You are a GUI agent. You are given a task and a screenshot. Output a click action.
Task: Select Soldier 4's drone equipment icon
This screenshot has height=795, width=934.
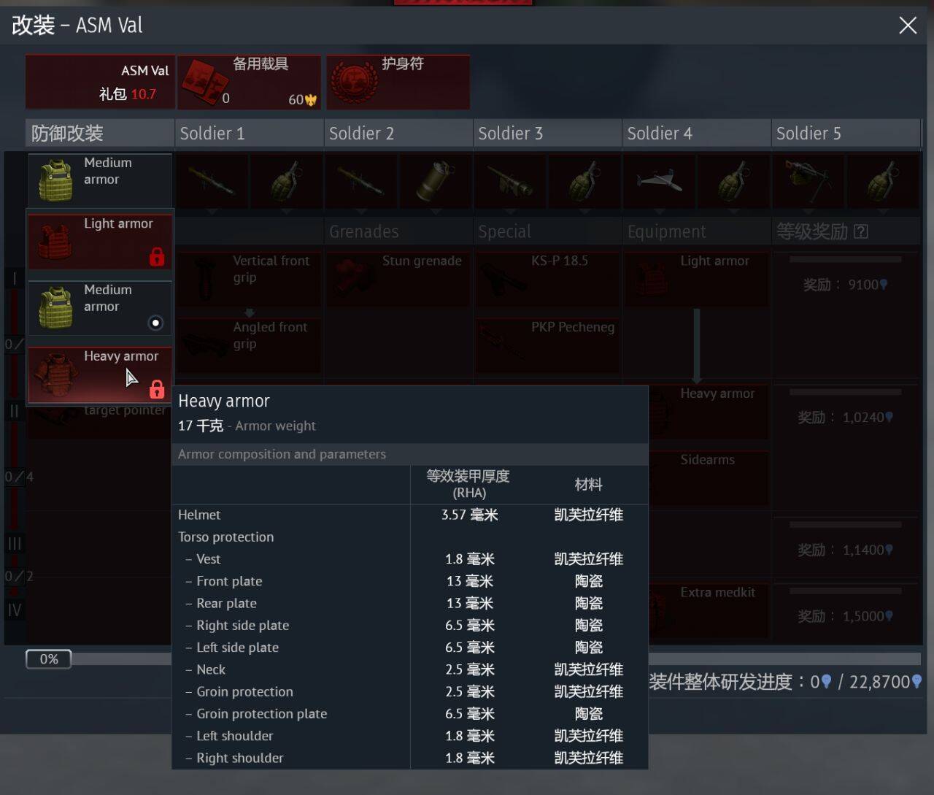point(658,181)
